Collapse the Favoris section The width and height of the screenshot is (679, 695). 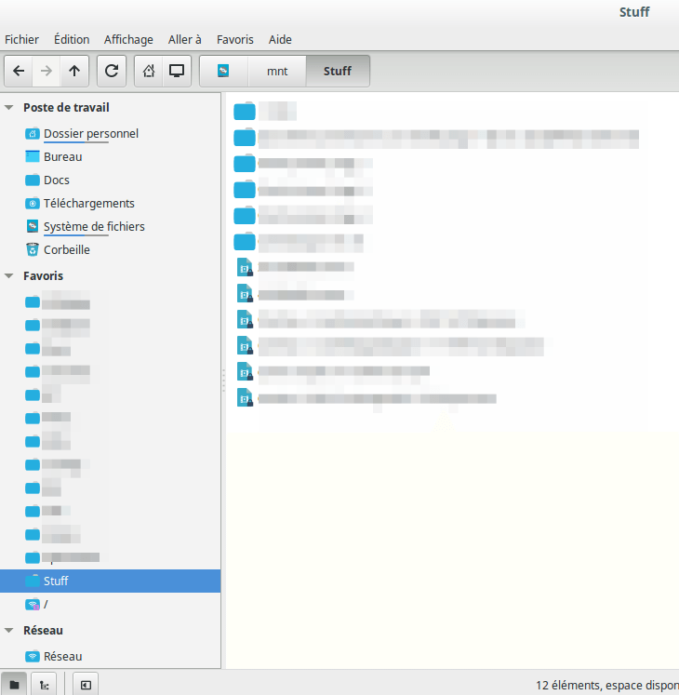point(9,275)
